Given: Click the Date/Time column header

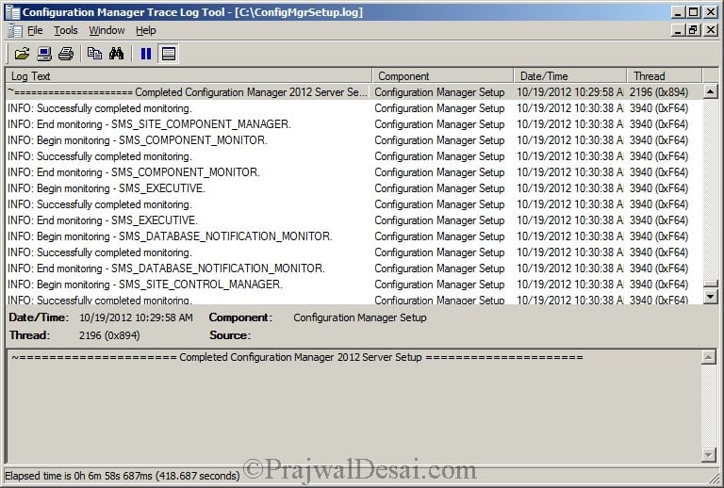Looking at the screenshot, I should pyautogui.click(x=570, y=75).
